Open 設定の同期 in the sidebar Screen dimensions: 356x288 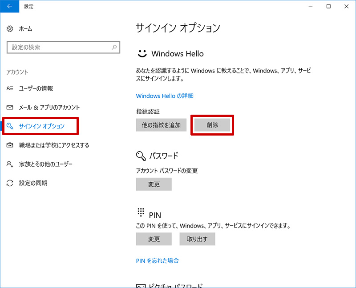pyautogui.click(x=33, y=183)
